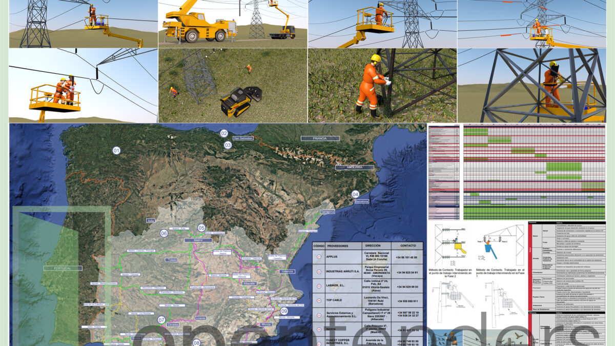Click the Valencia city label
This screenshot has width=615, height=346.
click(x=288, y=271)
